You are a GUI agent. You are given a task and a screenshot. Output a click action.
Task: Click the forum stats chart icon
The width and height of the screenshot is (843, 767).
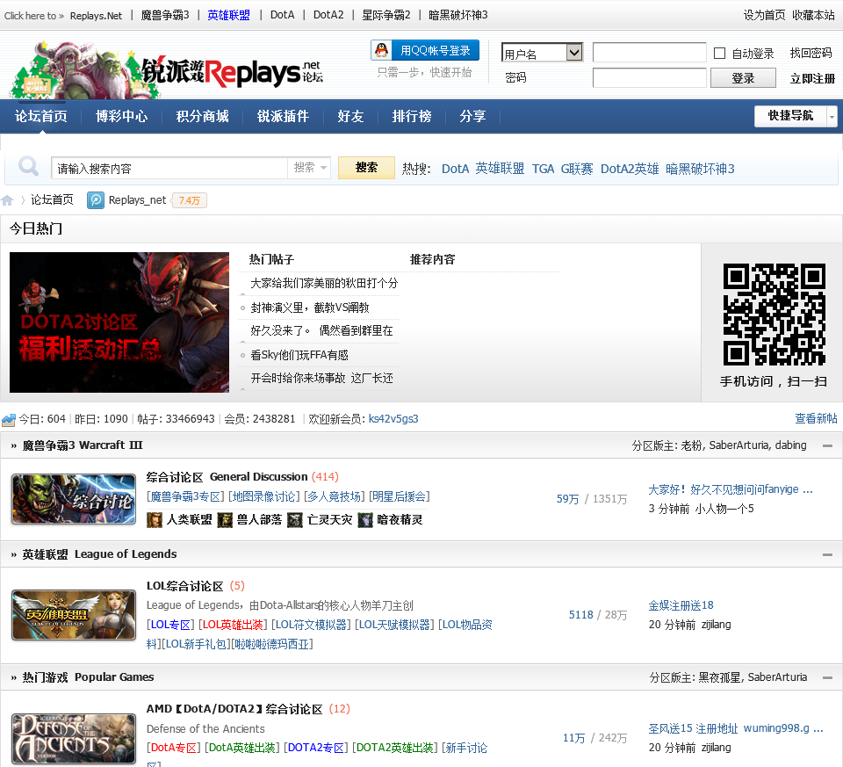9,419
